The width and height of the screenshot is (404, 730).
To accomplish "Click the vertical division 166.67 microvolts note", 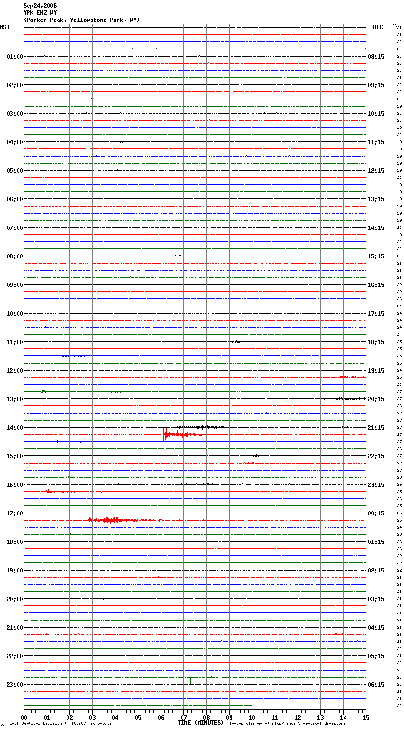I will pos(60,724).
